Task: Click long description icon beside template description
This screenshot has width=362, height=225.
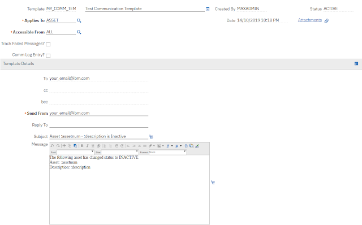Action: tap(208, 9)
